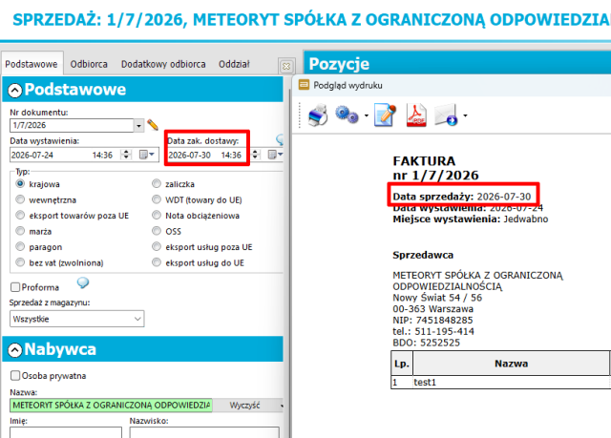
Task: Close the tab panel with the X icon
Action: (286, 66)
